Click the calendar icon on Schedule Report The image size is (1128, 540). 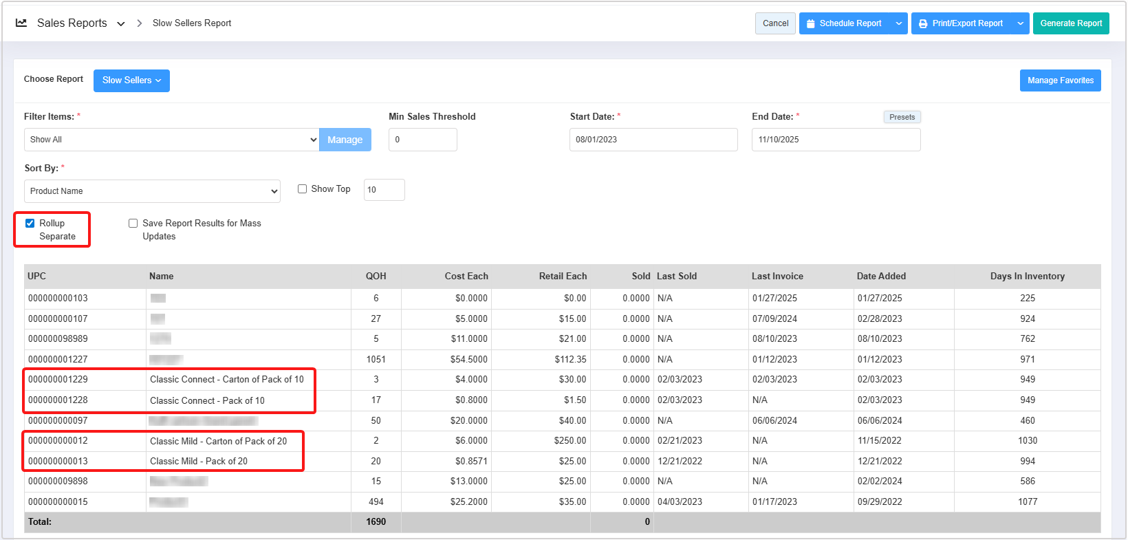pyautogui.click(x=810, y=23)
